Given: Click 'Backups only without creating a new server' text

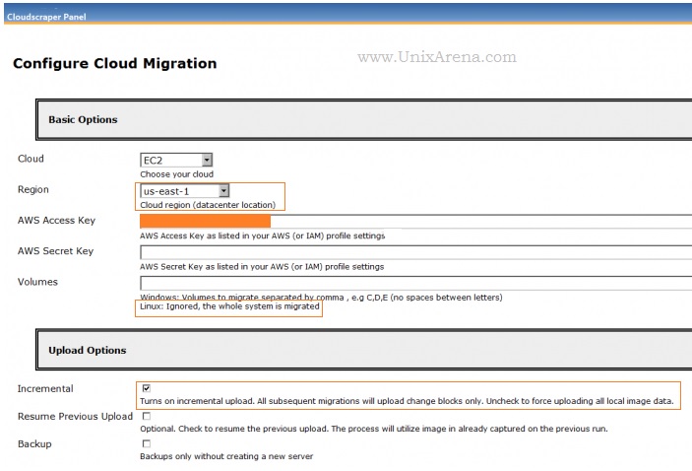Looking at the screenshot, I should click(226, 456).
